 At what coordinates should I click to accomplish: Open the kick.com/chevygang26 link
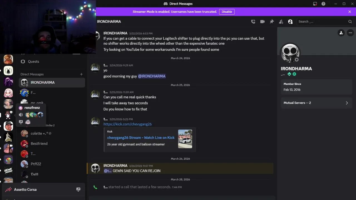[127, 124]
